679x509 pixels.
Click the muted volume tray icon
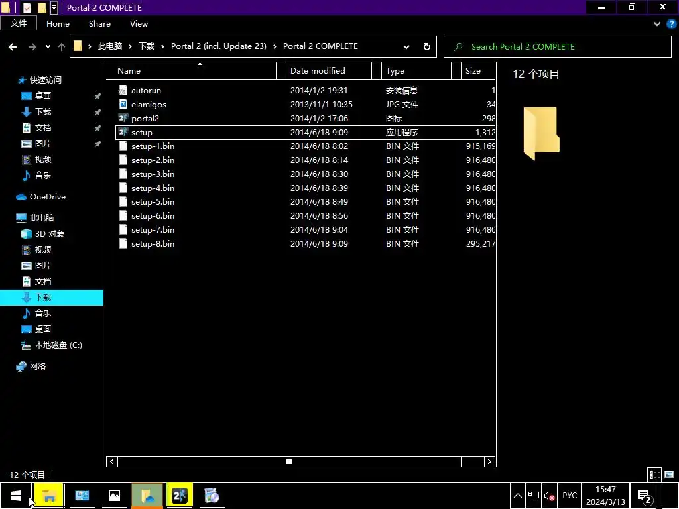point(549,496)
